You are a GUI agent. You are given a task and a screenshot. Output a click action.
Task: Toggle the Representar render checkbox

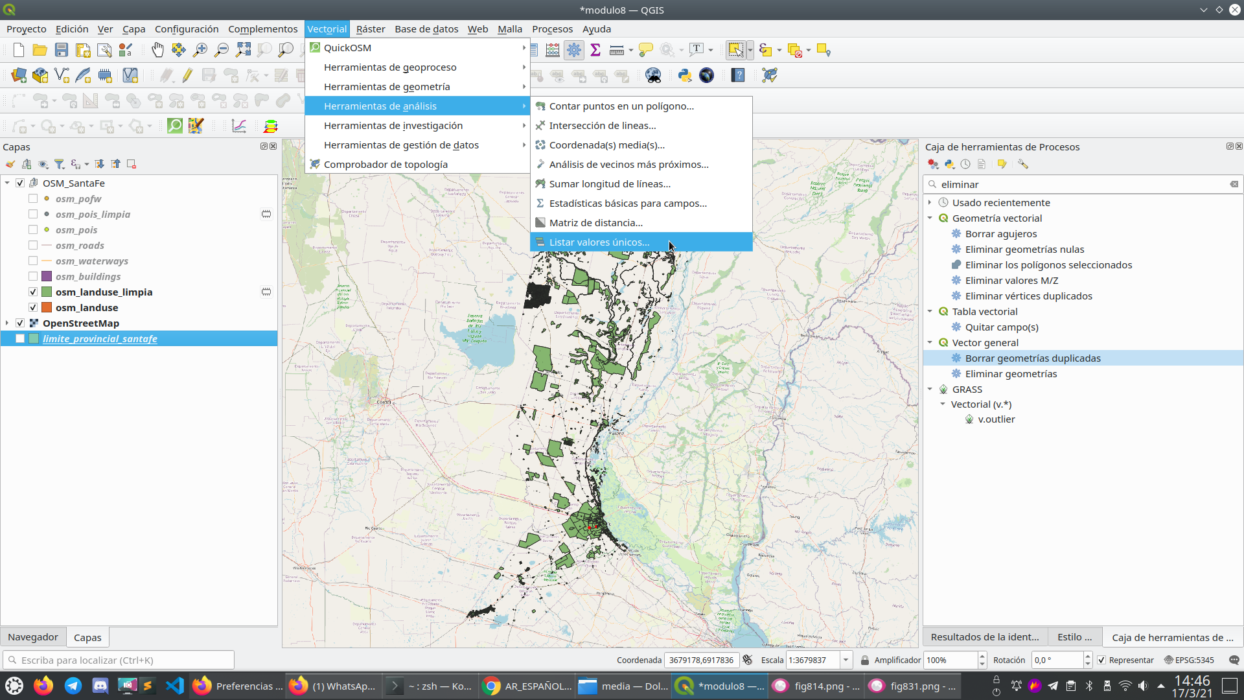click(1101, 660)
